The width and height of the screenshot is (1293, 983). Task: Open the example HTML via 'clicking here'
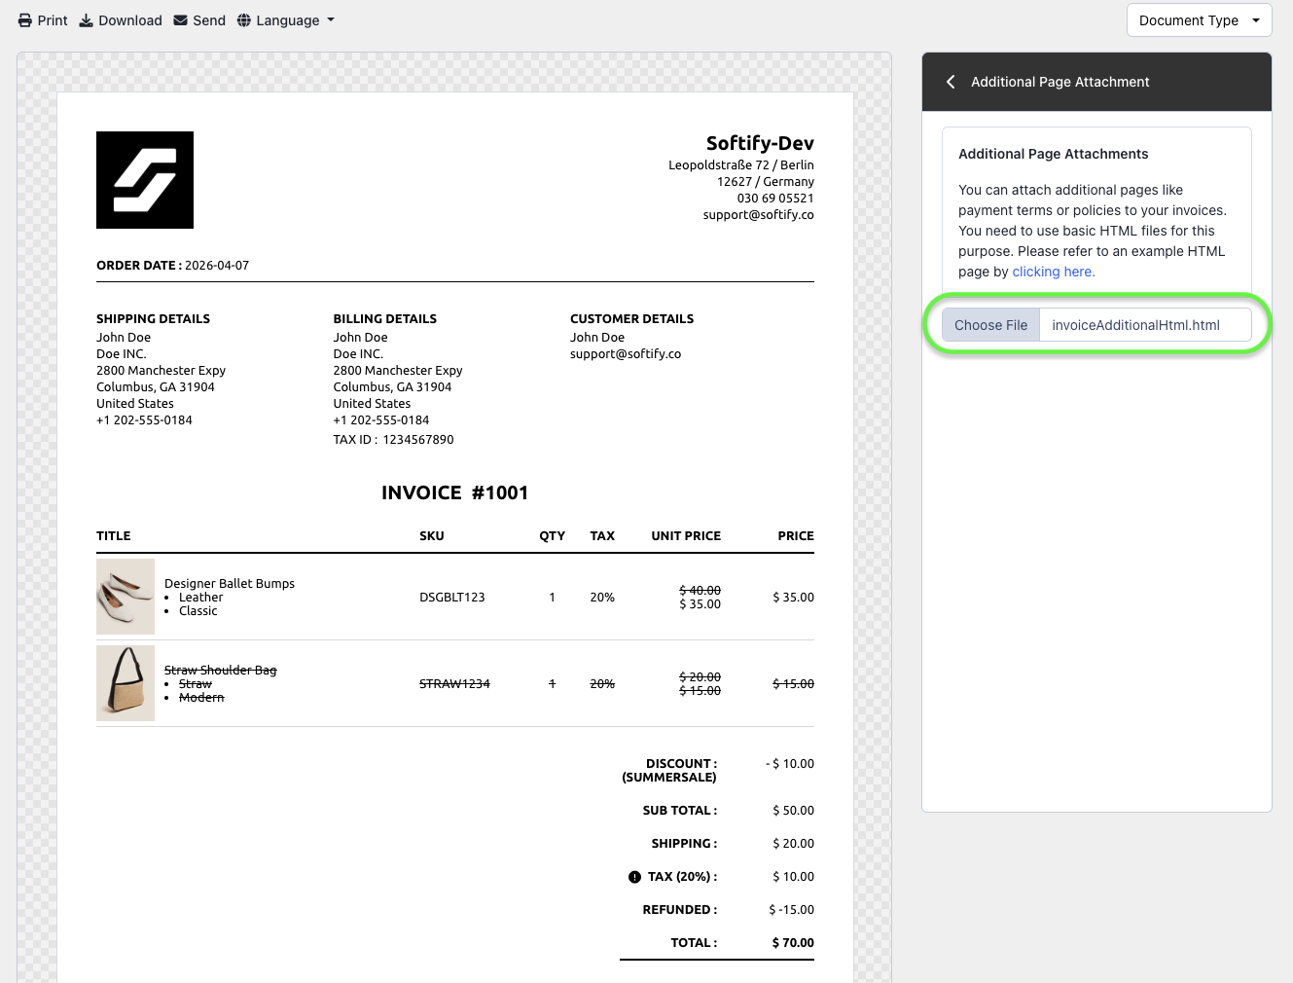point(1053,272)
